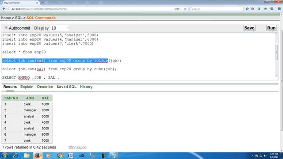Click inside the SQL editor text area
The width and height of the screenshot is (283, 159).
click(138, 56)
